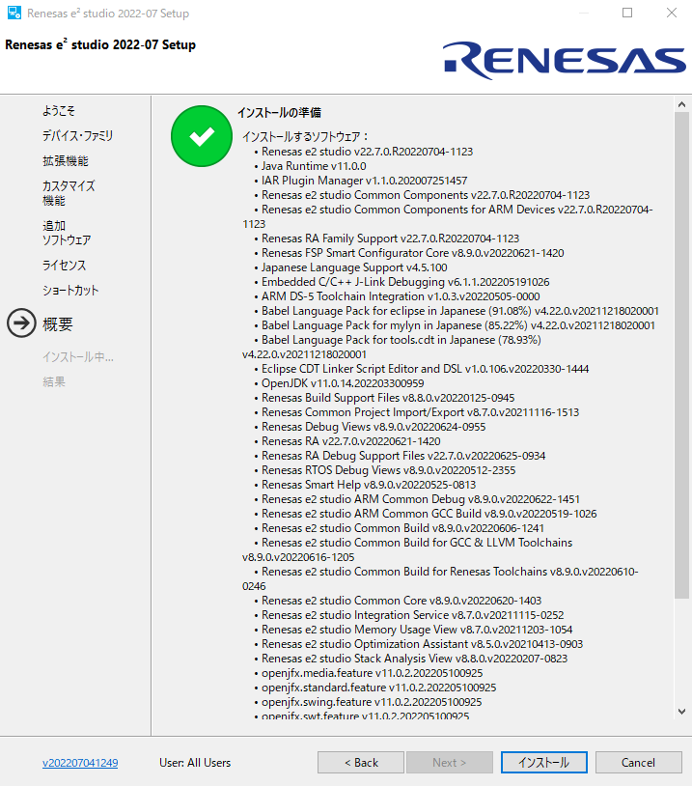Select the 拡張機能 step in sidebar
Viewport: 692px width, 786px height.
coord(65,161)
